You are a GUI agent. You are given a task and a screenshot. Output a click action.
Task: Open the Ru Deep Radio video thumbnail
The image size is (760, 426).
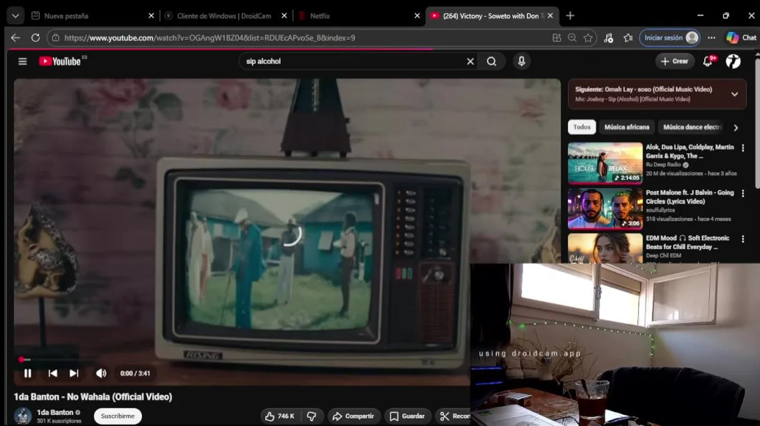[x=605, y=163]
